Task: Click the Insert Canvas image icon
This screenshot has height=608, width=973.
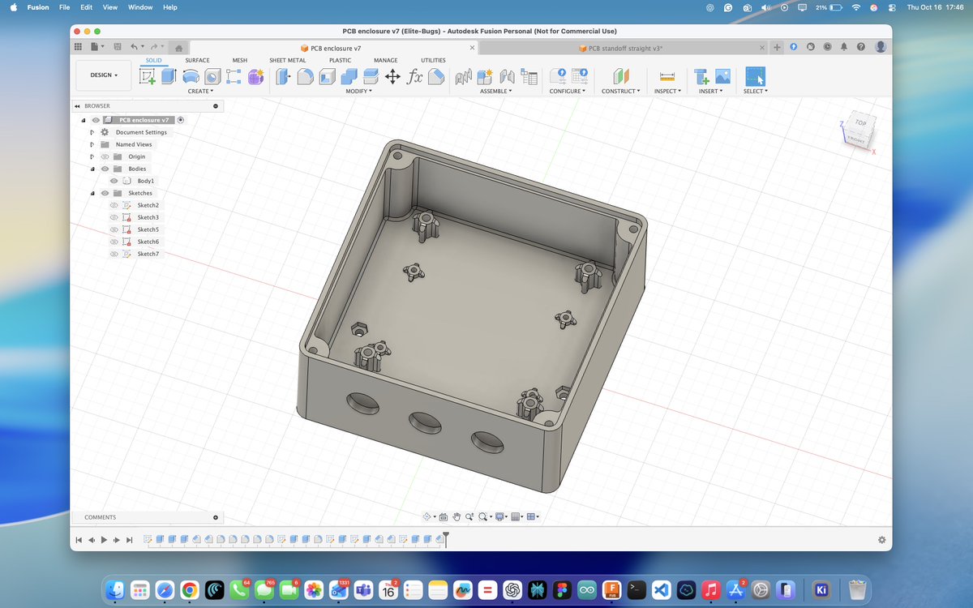Action: (723, 76)
